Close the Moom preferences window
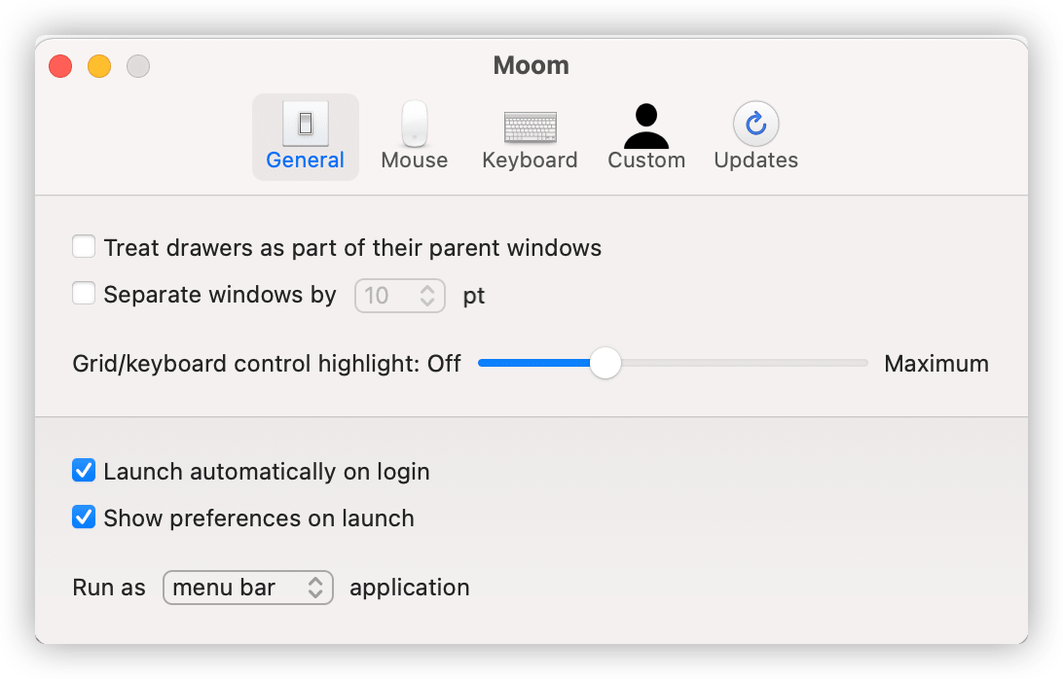Screen dimensions: 1063x679 click(x=60, y=66)
